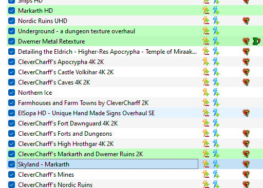Click heart flag for CleverCharff's Caves 4K 2K

[x=246, y=82]
